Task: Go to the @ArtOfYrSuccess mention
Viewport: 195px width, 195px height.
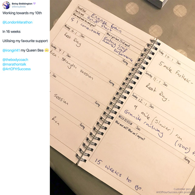Action: pyautogui.click(x=16, y=69)
